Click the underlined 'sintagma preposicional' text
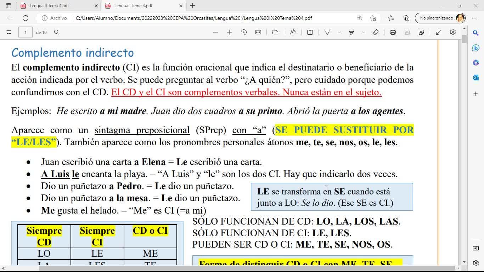 (x=142, y=130)
